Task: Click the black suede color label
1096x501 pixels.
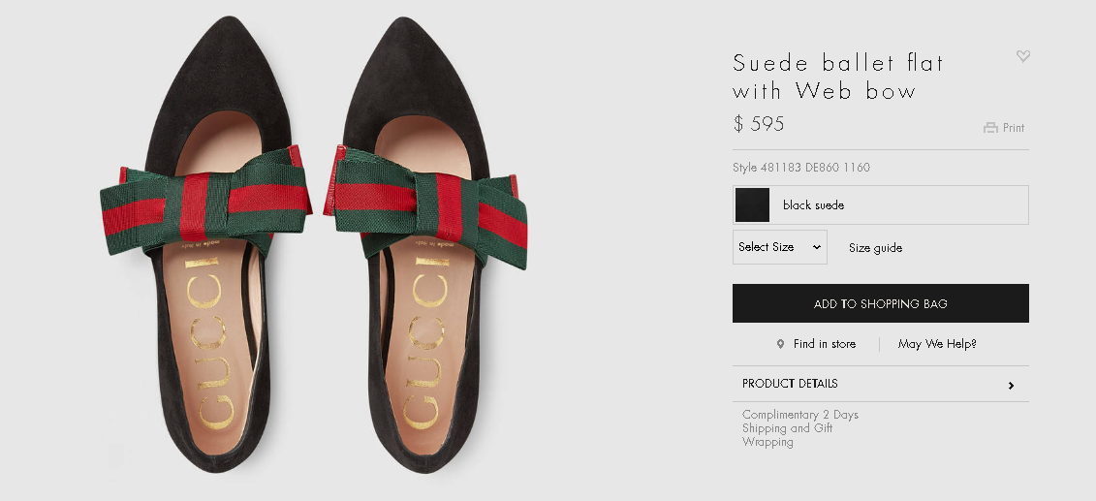Action: (813, 205)
